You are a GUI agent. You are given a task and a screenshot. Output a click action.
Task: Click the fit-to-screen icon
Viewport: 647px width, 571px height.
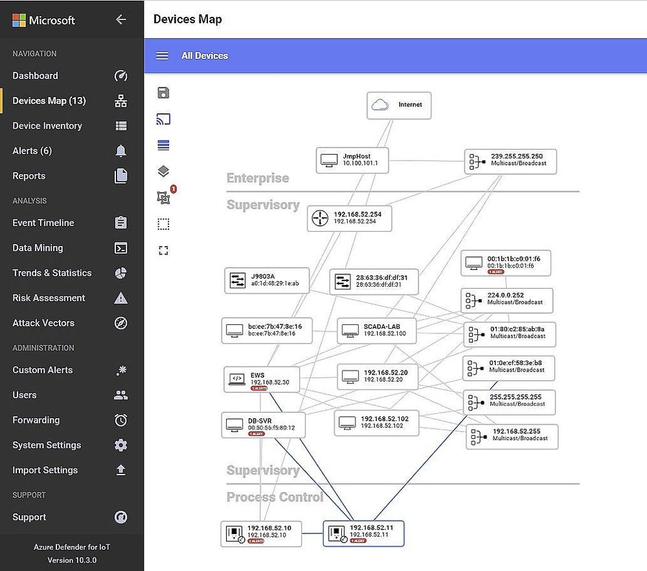pos(163,251)
